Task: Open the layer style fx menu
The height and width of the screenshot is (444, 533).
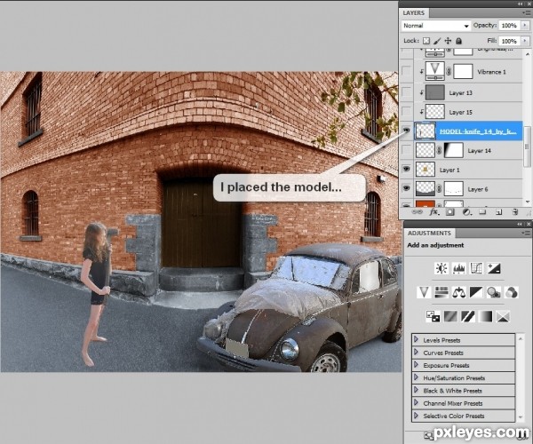Action: point(434,212)
